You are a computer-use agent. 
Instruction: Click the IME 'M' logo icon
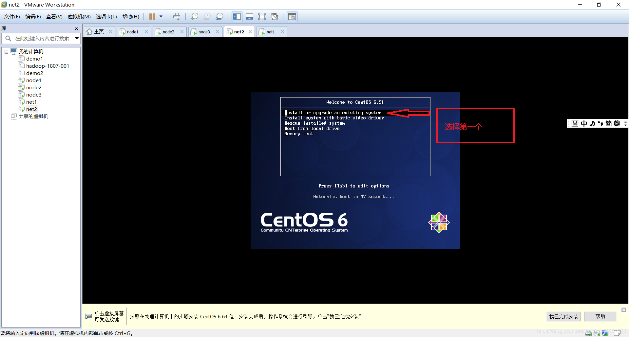tap(575, 123)
